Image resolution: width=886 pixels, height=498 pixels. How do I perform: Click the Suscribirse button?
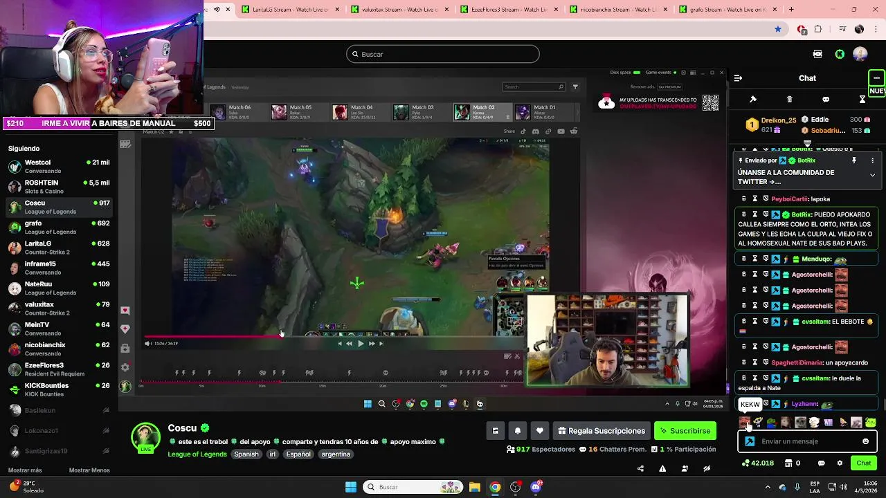tap(685, 431)
